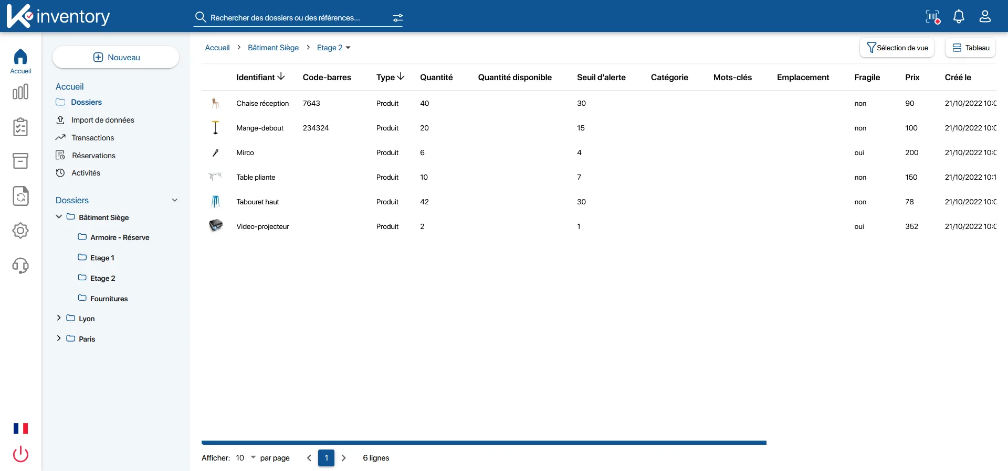Sort by Type column
Viewport: 1008px width, 471px height.
tap(391, 77)
